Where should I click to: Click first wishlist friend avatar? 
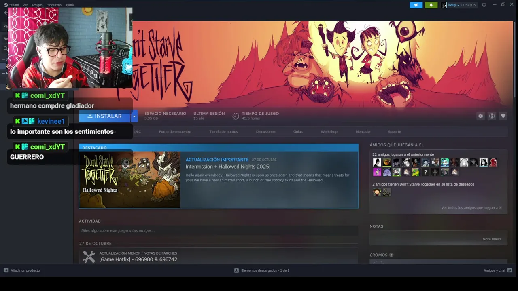[377, 192]
